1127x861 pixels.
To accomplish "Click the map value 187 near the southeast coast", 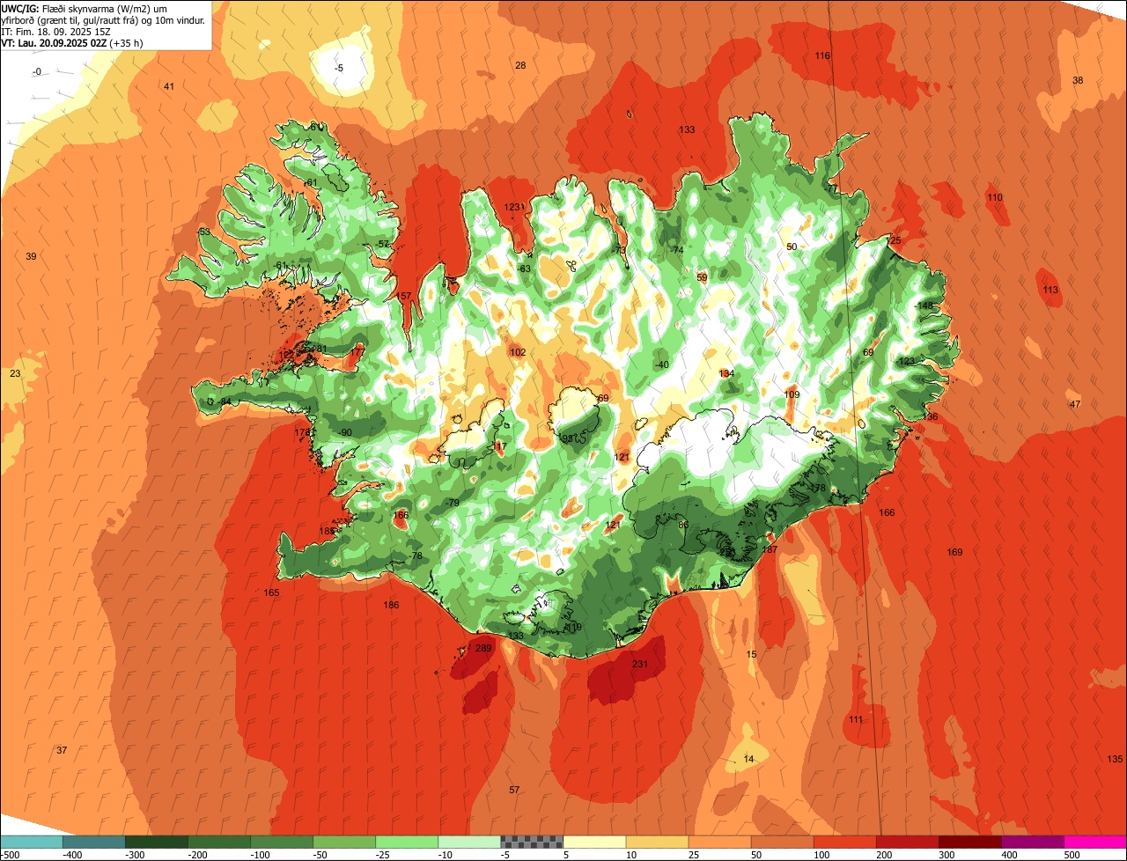I will 770,549.
